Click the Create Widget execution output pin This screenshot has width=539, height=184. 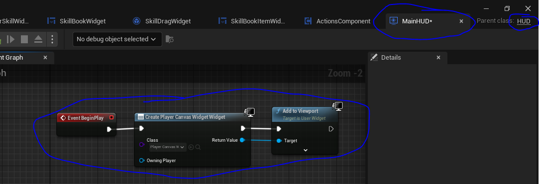pos(243,129)
